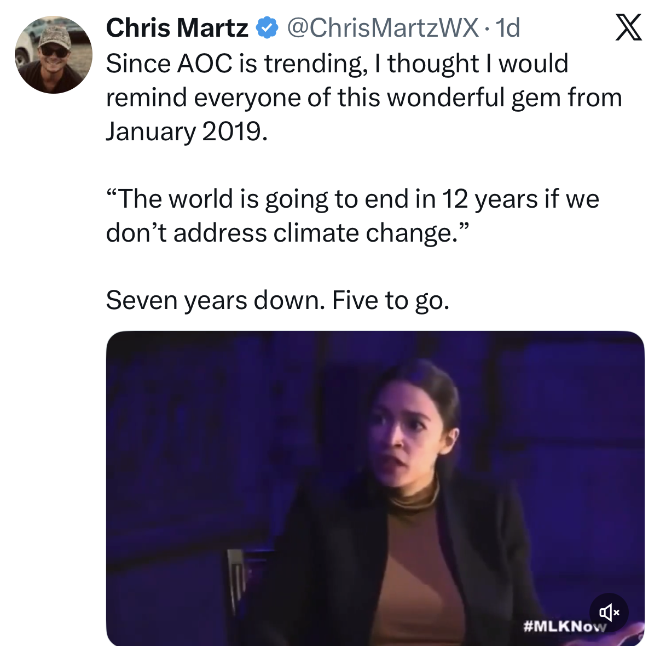This screenshot has height=646, width=660.
Task: Click the 'January 2019.' text
Action: (187, 131)
